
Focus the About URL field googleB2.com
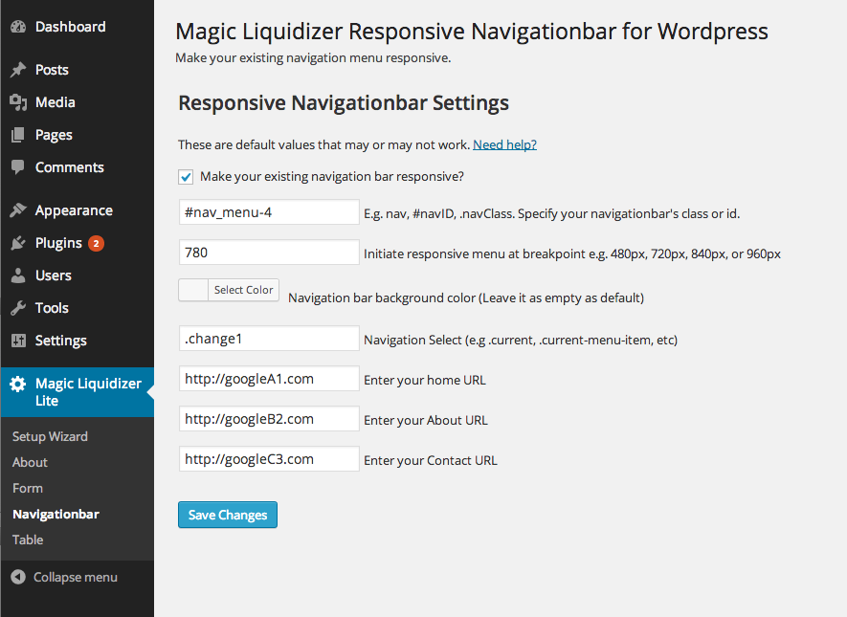tap(269, 418)
